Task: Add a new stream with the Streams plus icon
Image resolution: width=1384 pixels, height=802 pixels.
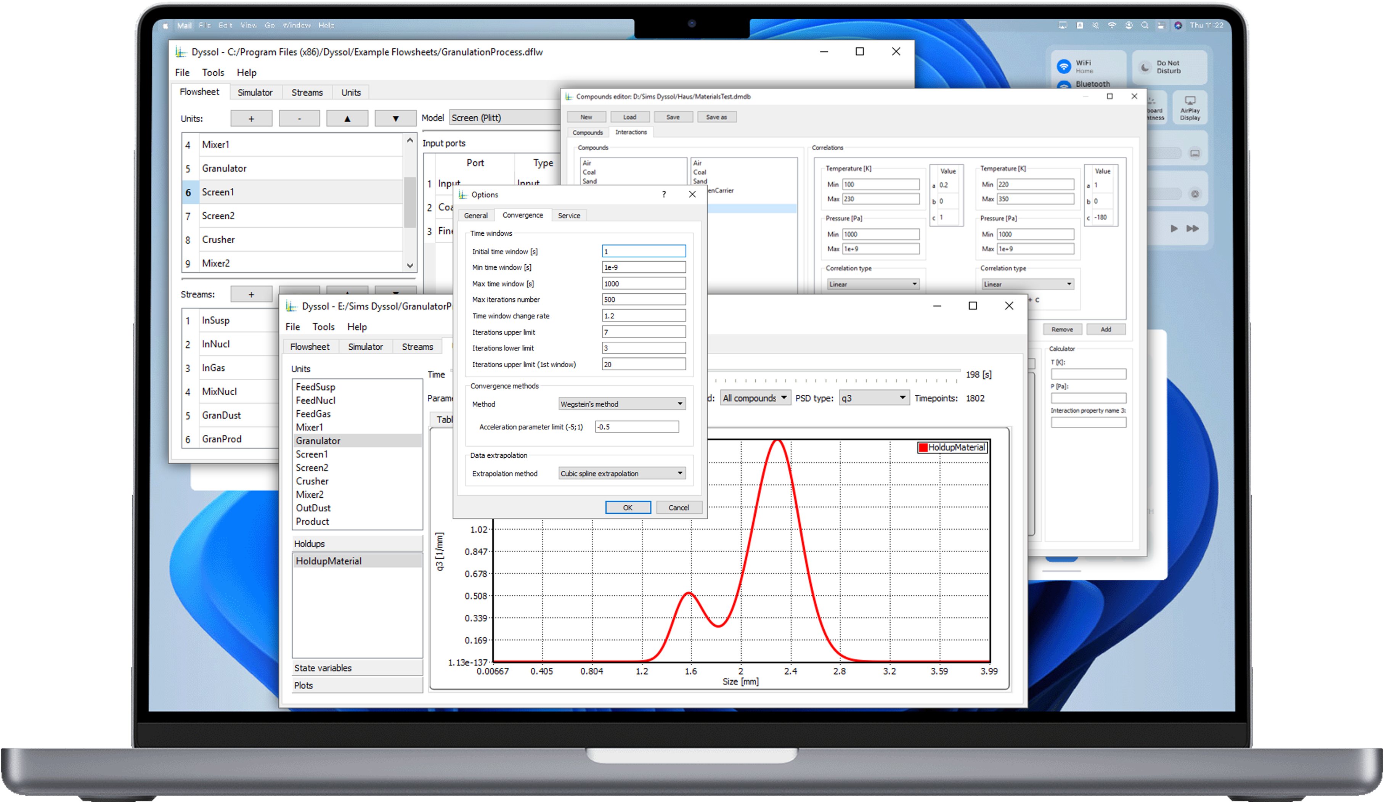Action: (251, 294)
